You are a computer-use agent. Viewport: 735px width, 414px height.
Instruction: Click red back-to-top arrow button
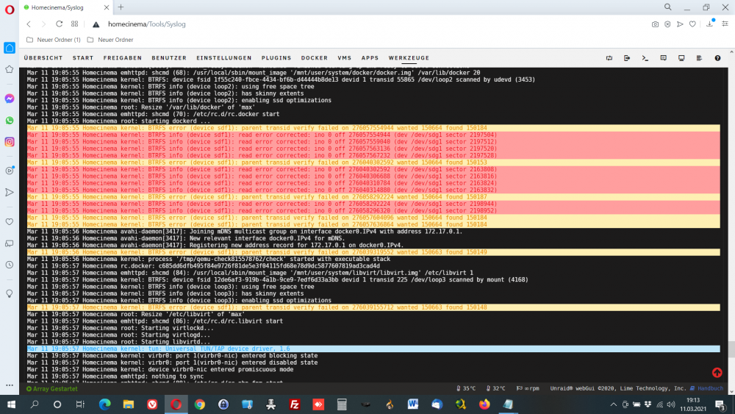coord(717,373)
